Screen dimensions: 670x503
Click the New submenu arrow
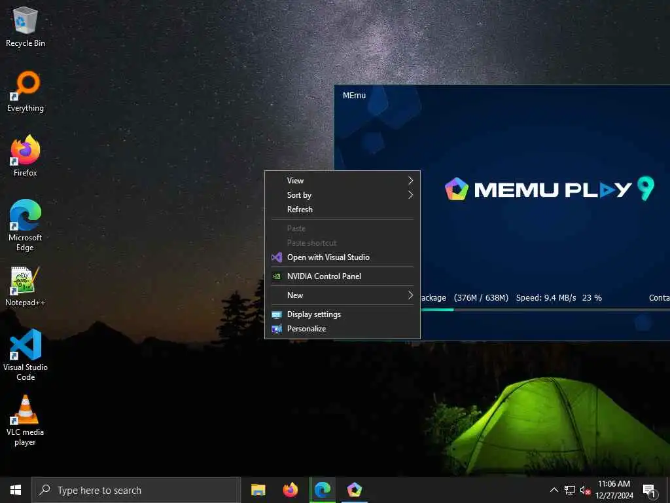[411, 295]
